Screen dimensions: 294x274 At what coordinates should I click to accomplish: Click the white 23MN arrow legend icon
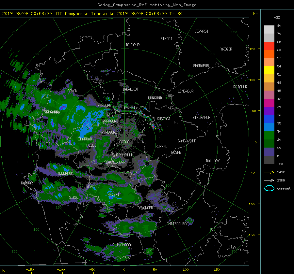pos(269,180)
